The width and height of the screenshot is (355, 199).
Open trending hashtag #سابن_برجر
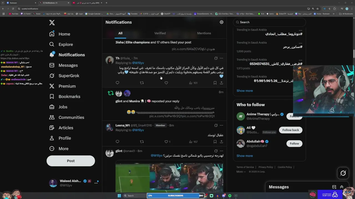(293, 47)
